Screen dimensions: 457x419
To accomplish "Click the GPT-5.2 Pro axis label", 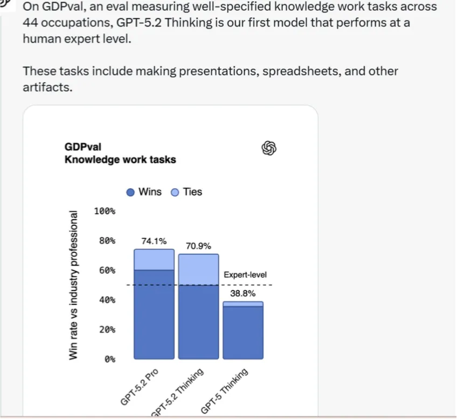I will point(140,387).
